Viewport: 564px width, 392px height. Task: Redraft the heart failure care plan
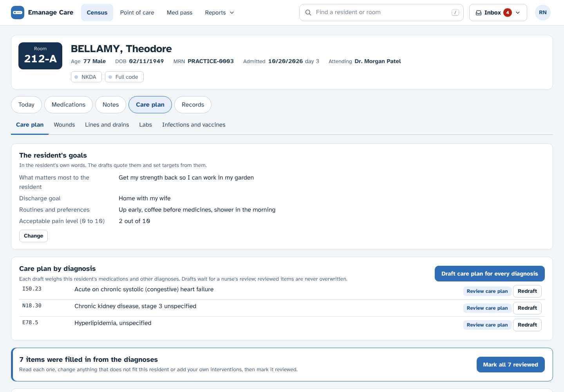tap(527, 291)
